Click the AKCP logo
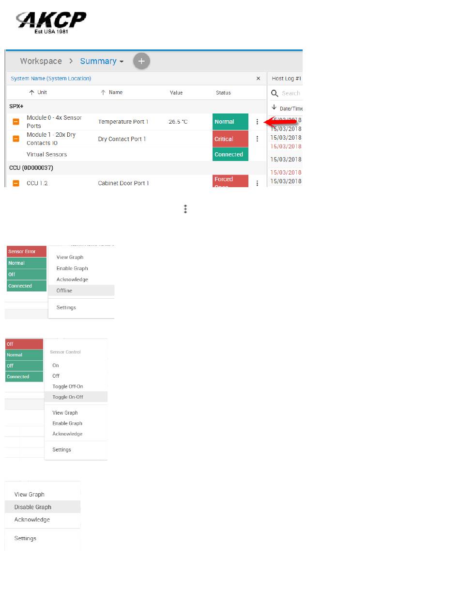 [x=51, y=22]
